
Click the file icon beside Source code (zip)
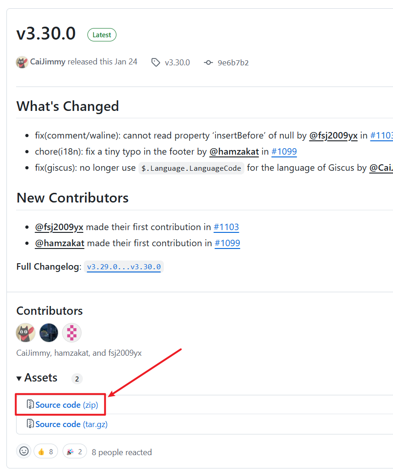click(30, 405)
